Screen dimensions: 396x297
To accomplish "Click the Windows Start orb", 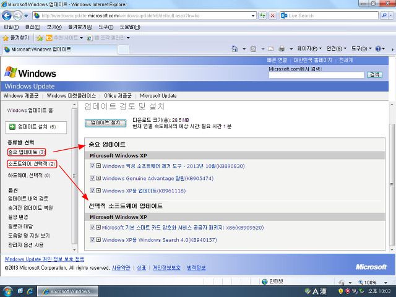I will click(7, 291).
